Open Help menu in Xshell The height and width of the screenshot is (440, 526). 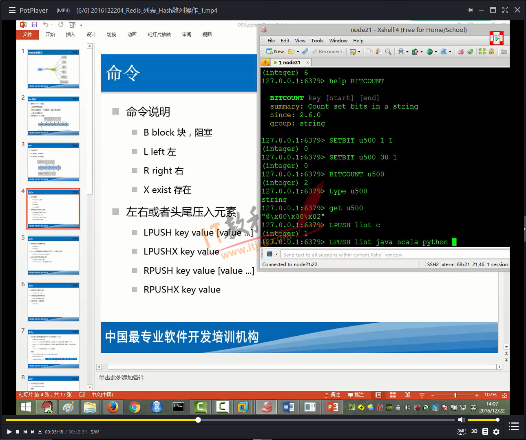pos(358,41)
